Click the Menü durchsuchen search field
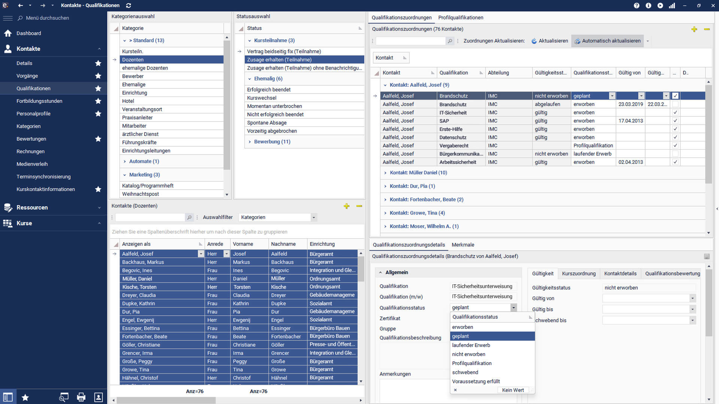Screen dimensions: 719x404 (x=48, y=18)
